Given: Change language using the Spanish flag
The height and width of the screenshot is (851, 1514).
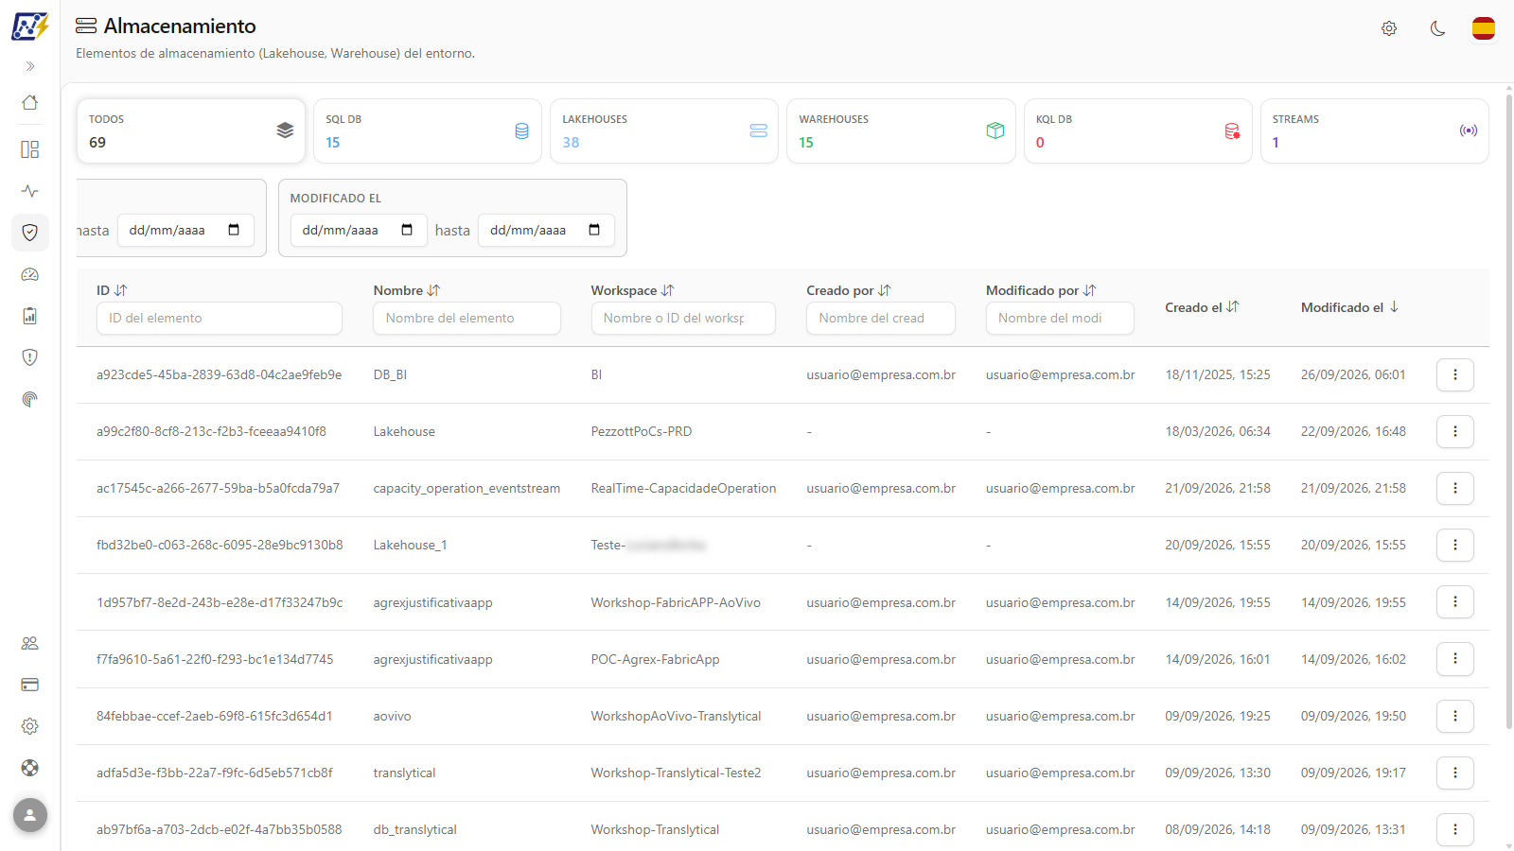Looking at the screenshot, I should [1484, 28].
